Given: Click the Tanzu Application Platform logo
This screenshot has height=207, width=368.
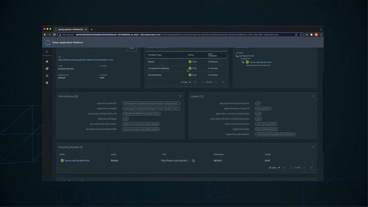Looking at the screenshot, I should pyautogui.click(x=48, y=43).
